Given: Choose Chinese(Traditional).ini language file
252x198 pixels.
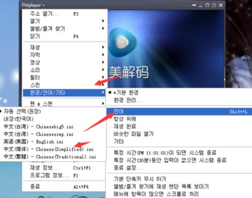Looking at the screenshot, I should 53,157.
